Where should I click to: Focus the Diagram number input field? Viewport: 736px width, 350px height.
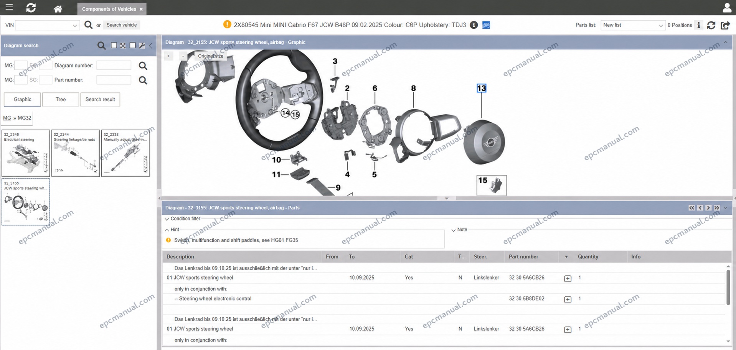click(x=114, y=66)
